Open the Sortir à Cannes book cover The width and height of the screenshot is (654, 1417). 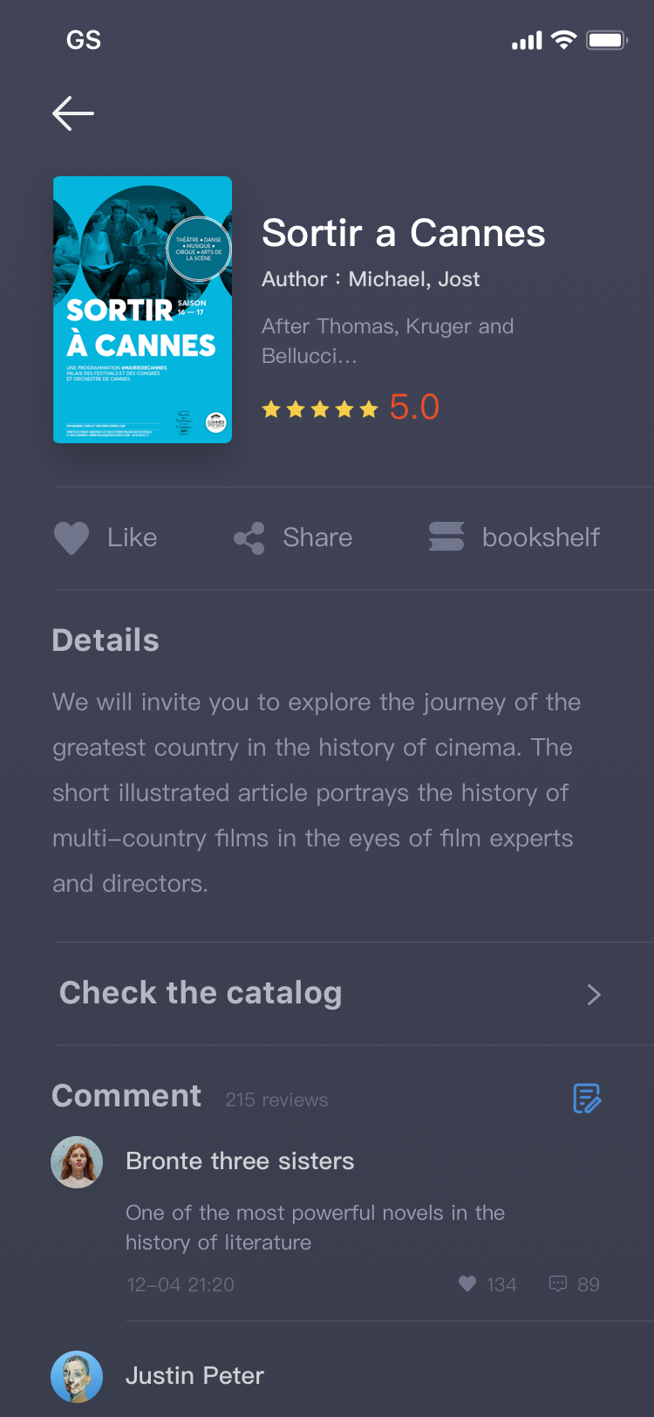pos(143,310)
